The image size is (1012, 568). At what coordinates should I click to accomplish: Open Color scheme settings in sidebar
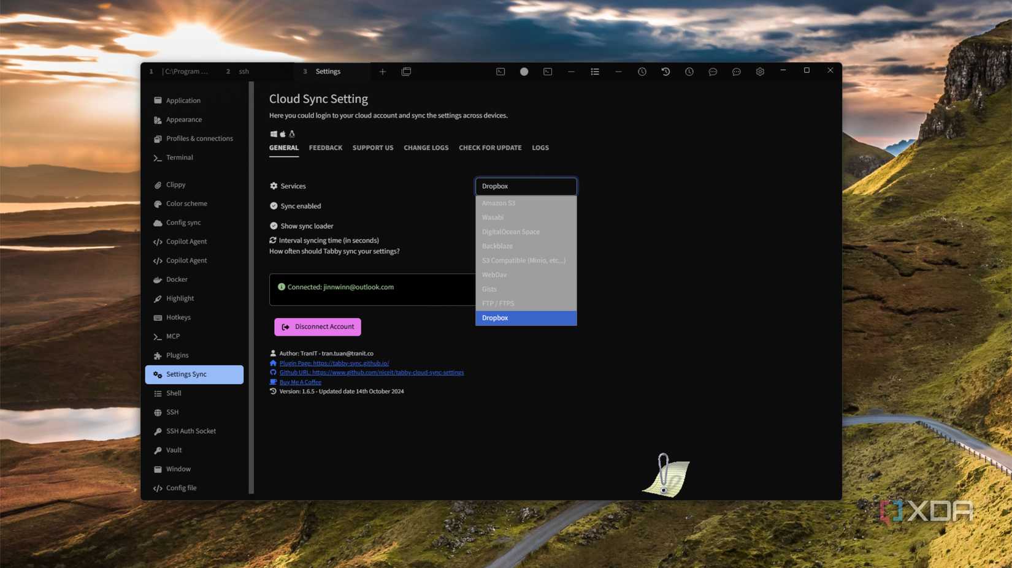pyautogui.click(x=194, y=203)
